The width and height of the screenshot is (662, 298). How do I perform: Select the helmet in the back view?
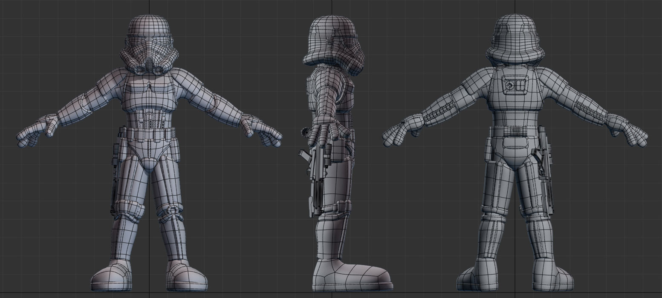point(515,40)
